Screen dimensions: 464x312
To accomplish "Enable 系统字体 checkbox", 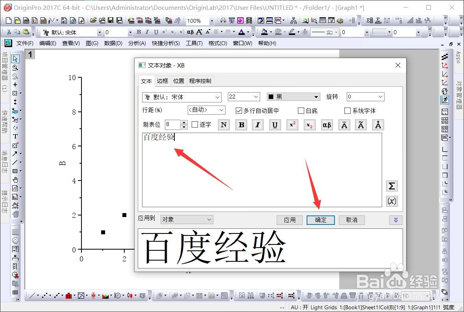I will tap(348, 111).
